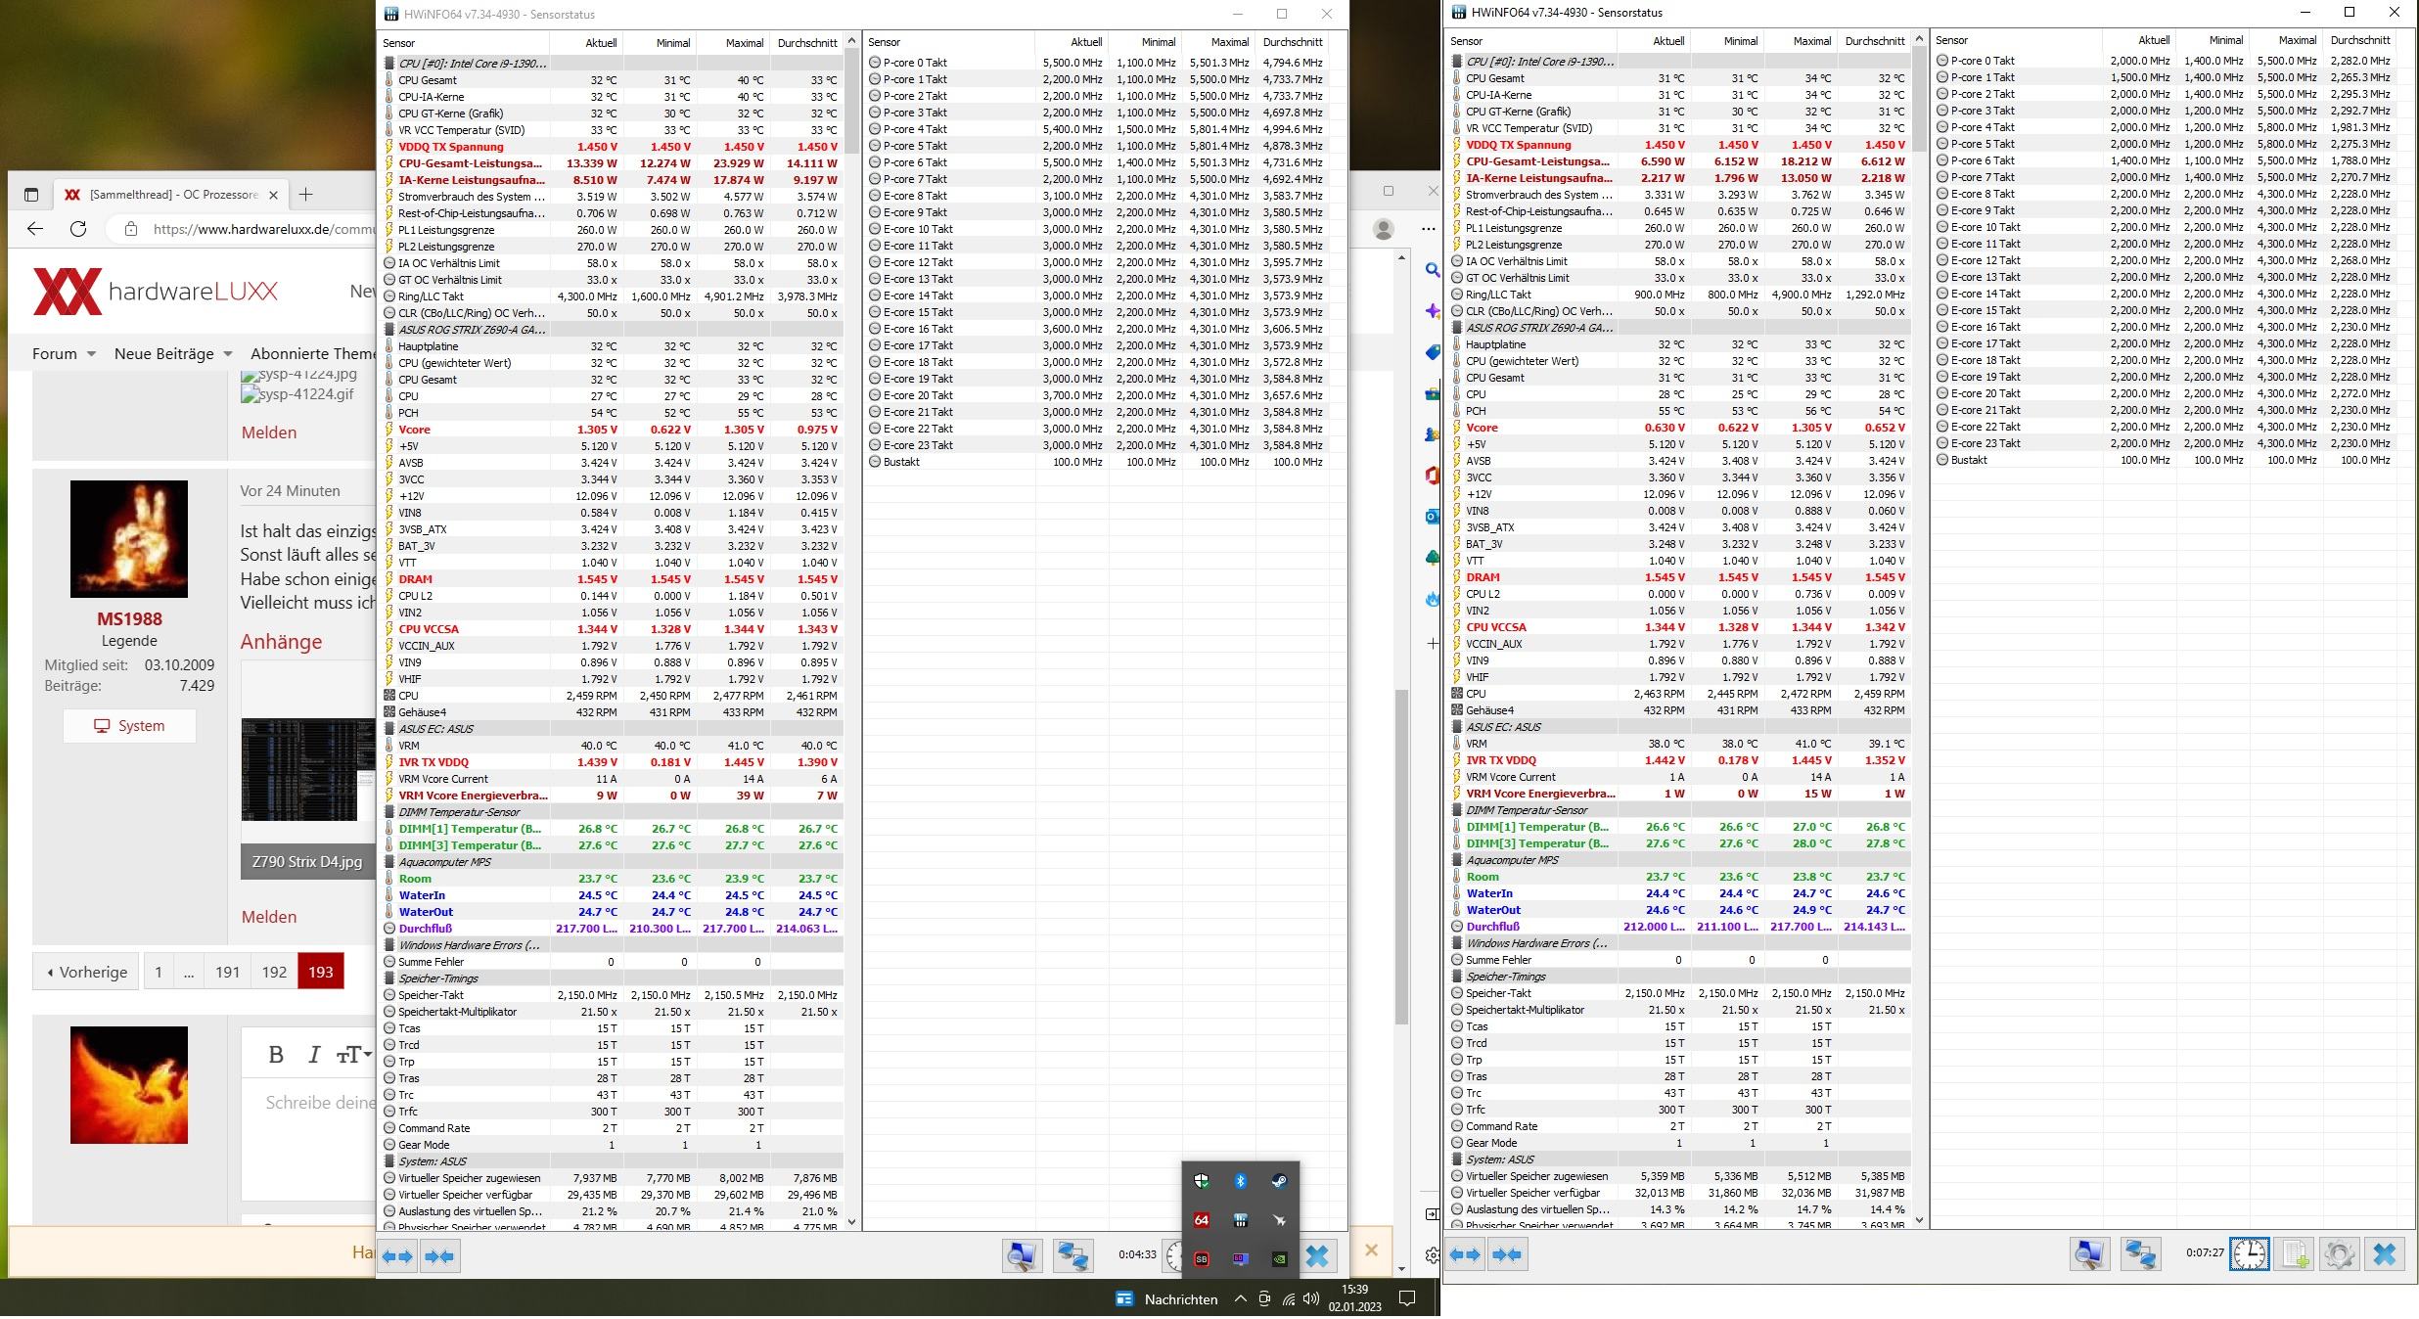The width and height of the screenshot is (2419, 1319).
Task: Click the logging document-plus icon in right HWiNFO window
Action: (2295, 1253)
